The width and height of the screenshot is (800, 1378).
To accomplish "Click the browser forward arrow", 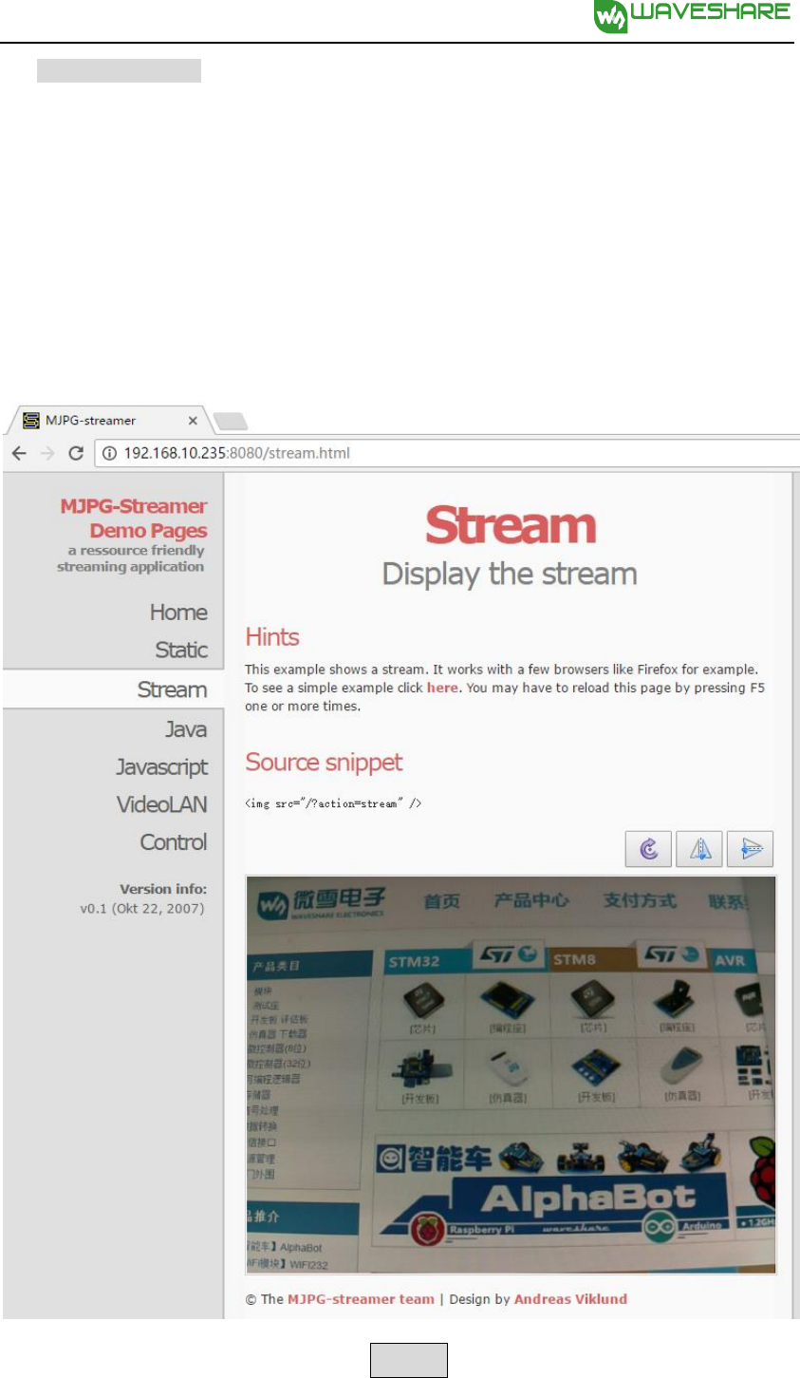I will (x=47, y=453).
